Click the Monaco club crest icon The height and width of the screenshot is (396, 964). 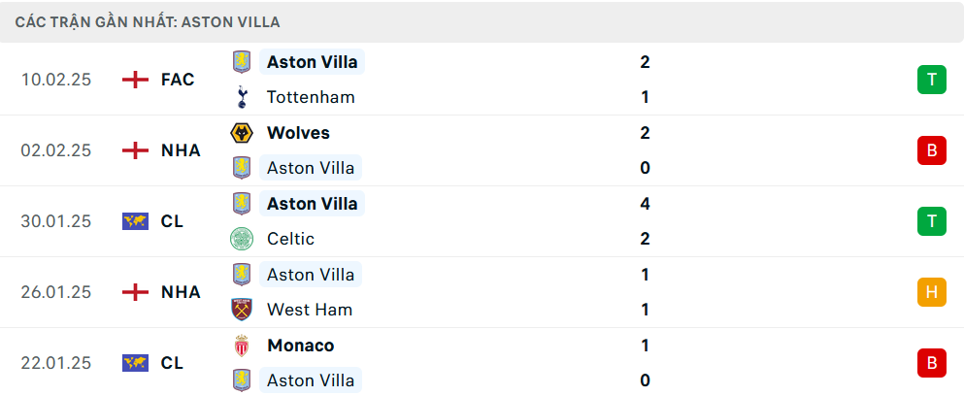pyautogui.click(x=241, y=346)
